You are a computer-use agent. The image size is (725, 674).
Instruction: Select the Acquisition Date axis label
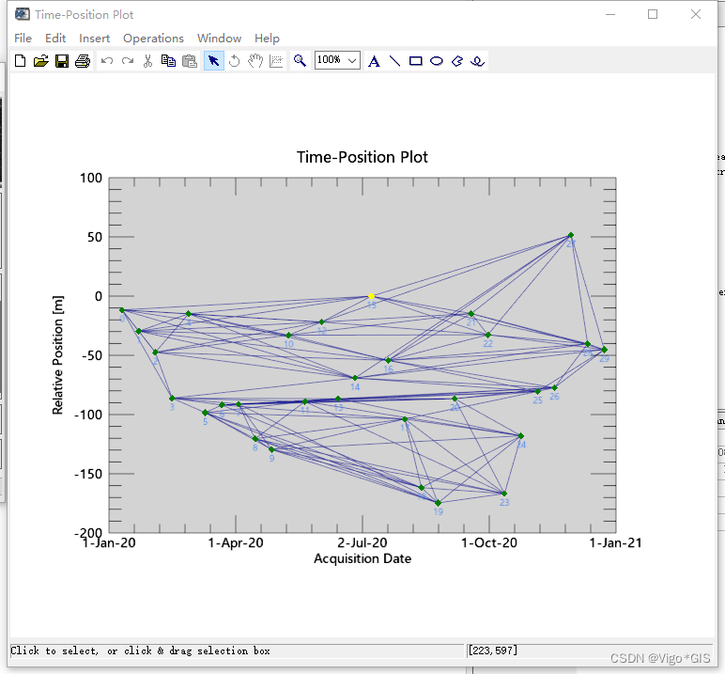click(x=362, y=558)
